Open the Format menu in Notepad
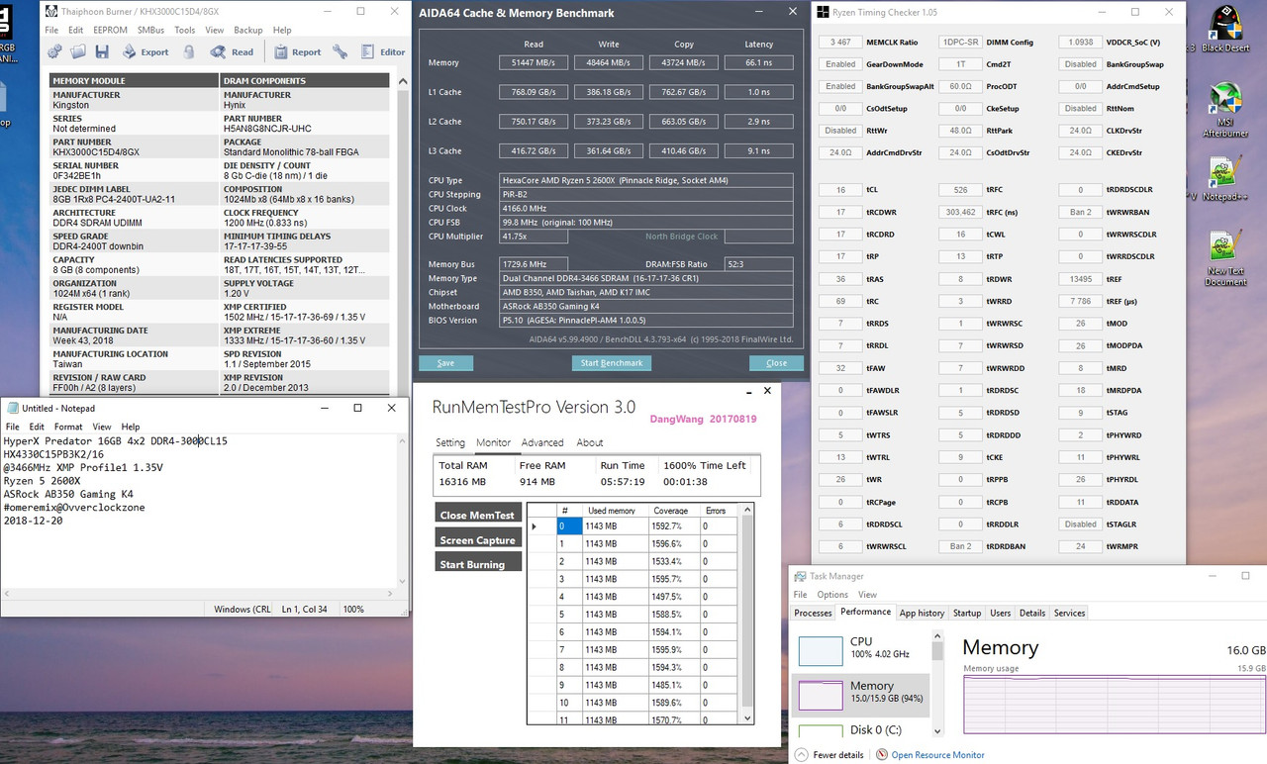This screenshot has height=764, width=1267. tap(68, 427)
